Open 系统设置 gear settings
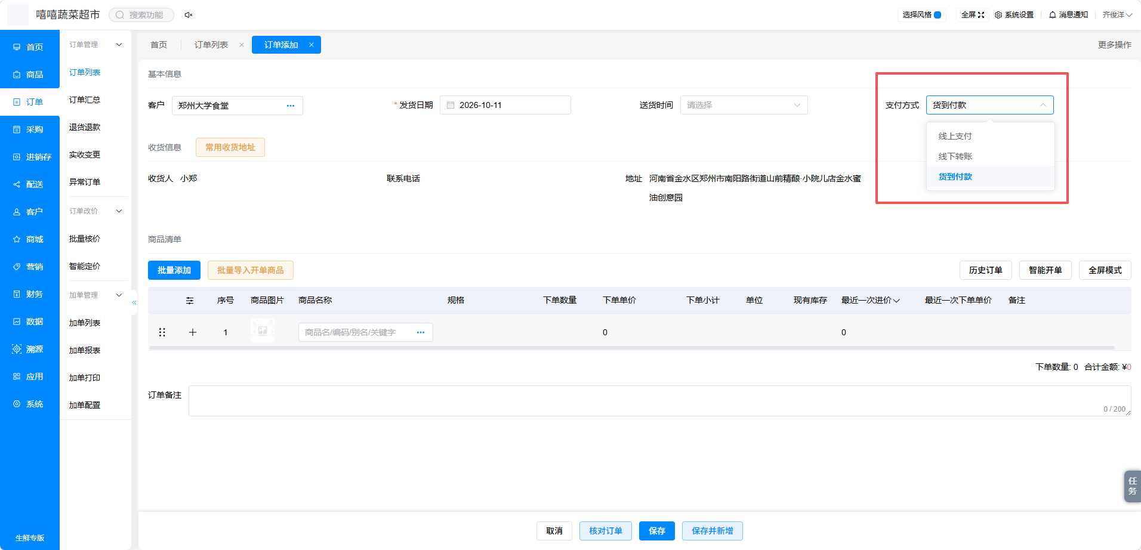 1014,15
